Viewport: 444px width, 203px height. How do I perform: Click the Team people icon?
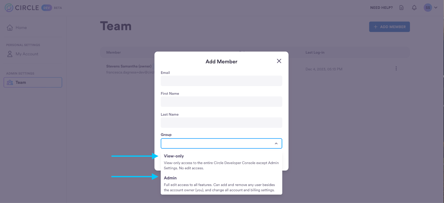10,82
